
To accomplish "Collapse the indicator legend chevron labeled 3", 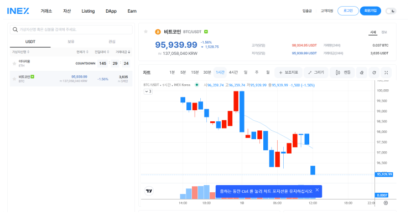I will coord(148,91).
